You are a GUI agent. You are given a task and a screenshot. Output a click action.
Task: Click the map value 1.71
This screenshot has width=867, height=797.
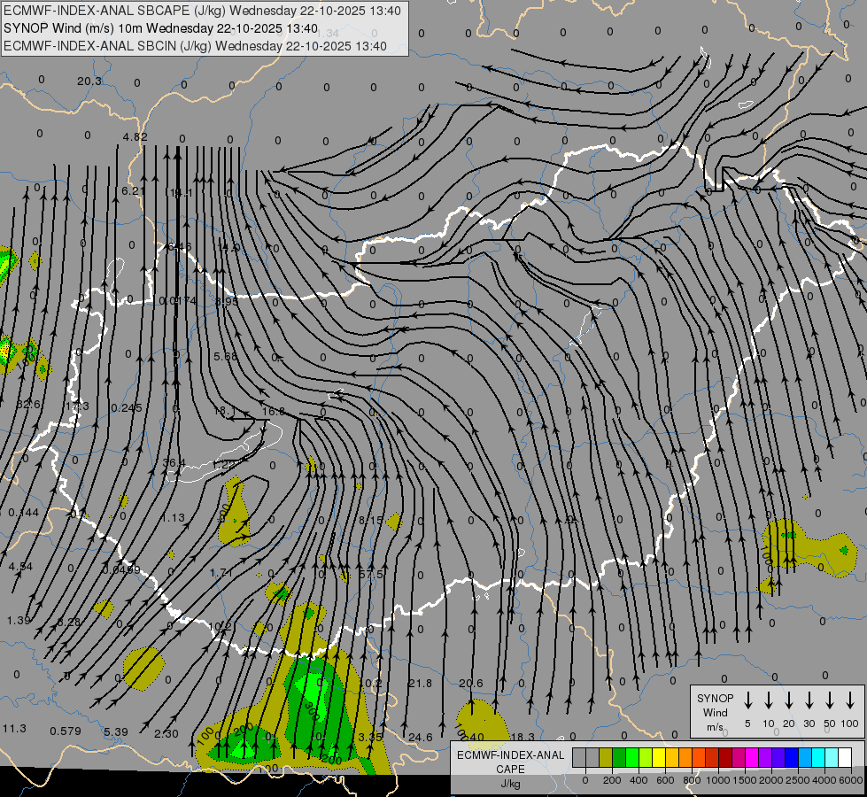click(221, 572)
